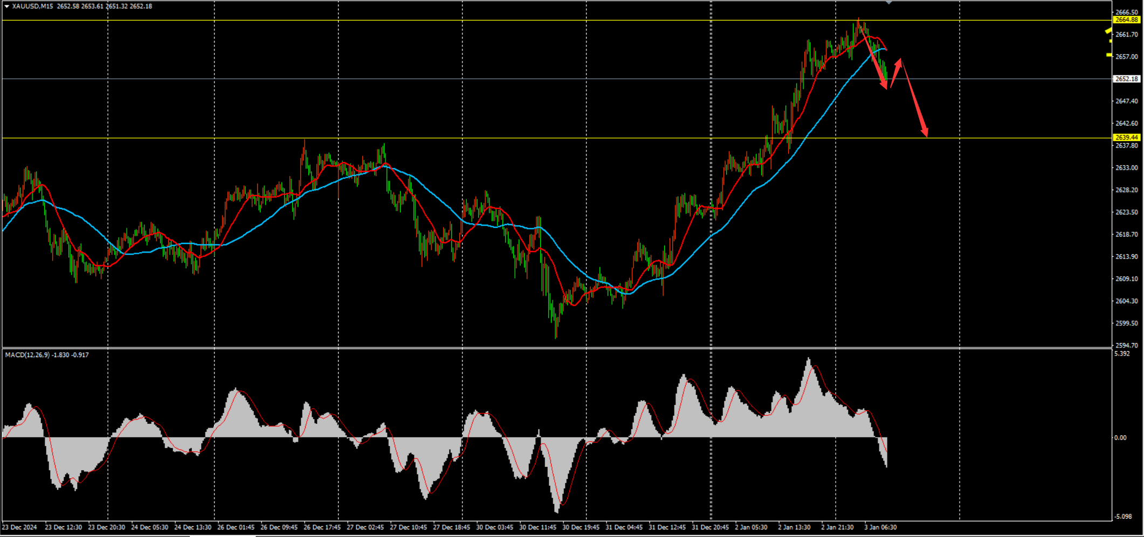Click the current price tag 2652.18
Viewport: 1144px width, 537px height.
tap(1126, 79)
